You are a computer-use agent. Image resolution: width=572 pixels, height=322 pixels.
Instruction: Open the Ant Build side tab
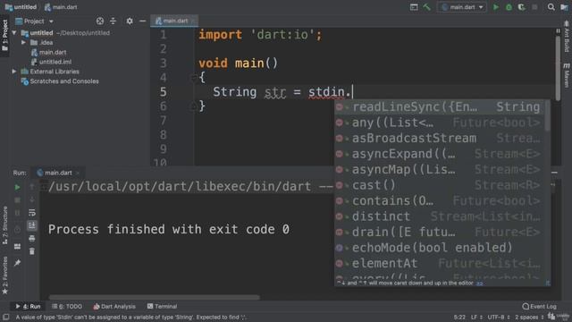point(567,36)
